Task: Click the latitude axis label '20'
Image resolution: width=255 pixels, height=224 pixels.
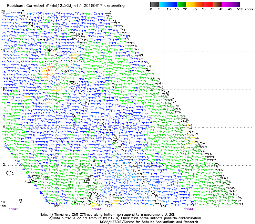Action: [3, 11]
